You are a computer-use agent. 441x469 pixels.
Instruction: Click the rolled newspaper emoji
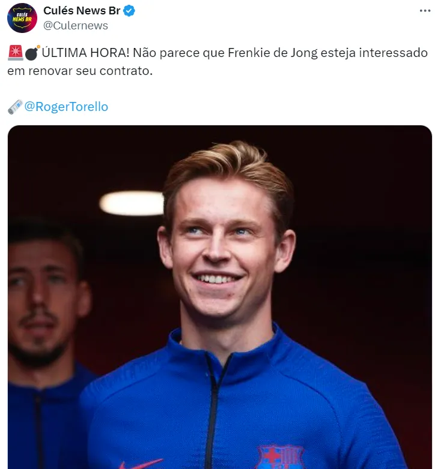pos(15,107)
